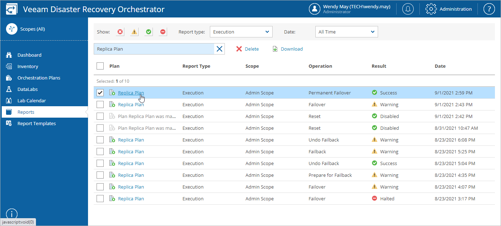501x226 pixels.
Task: Click the Lab Calendar icon in the sidebar
Action: click(x=10, y=101)
